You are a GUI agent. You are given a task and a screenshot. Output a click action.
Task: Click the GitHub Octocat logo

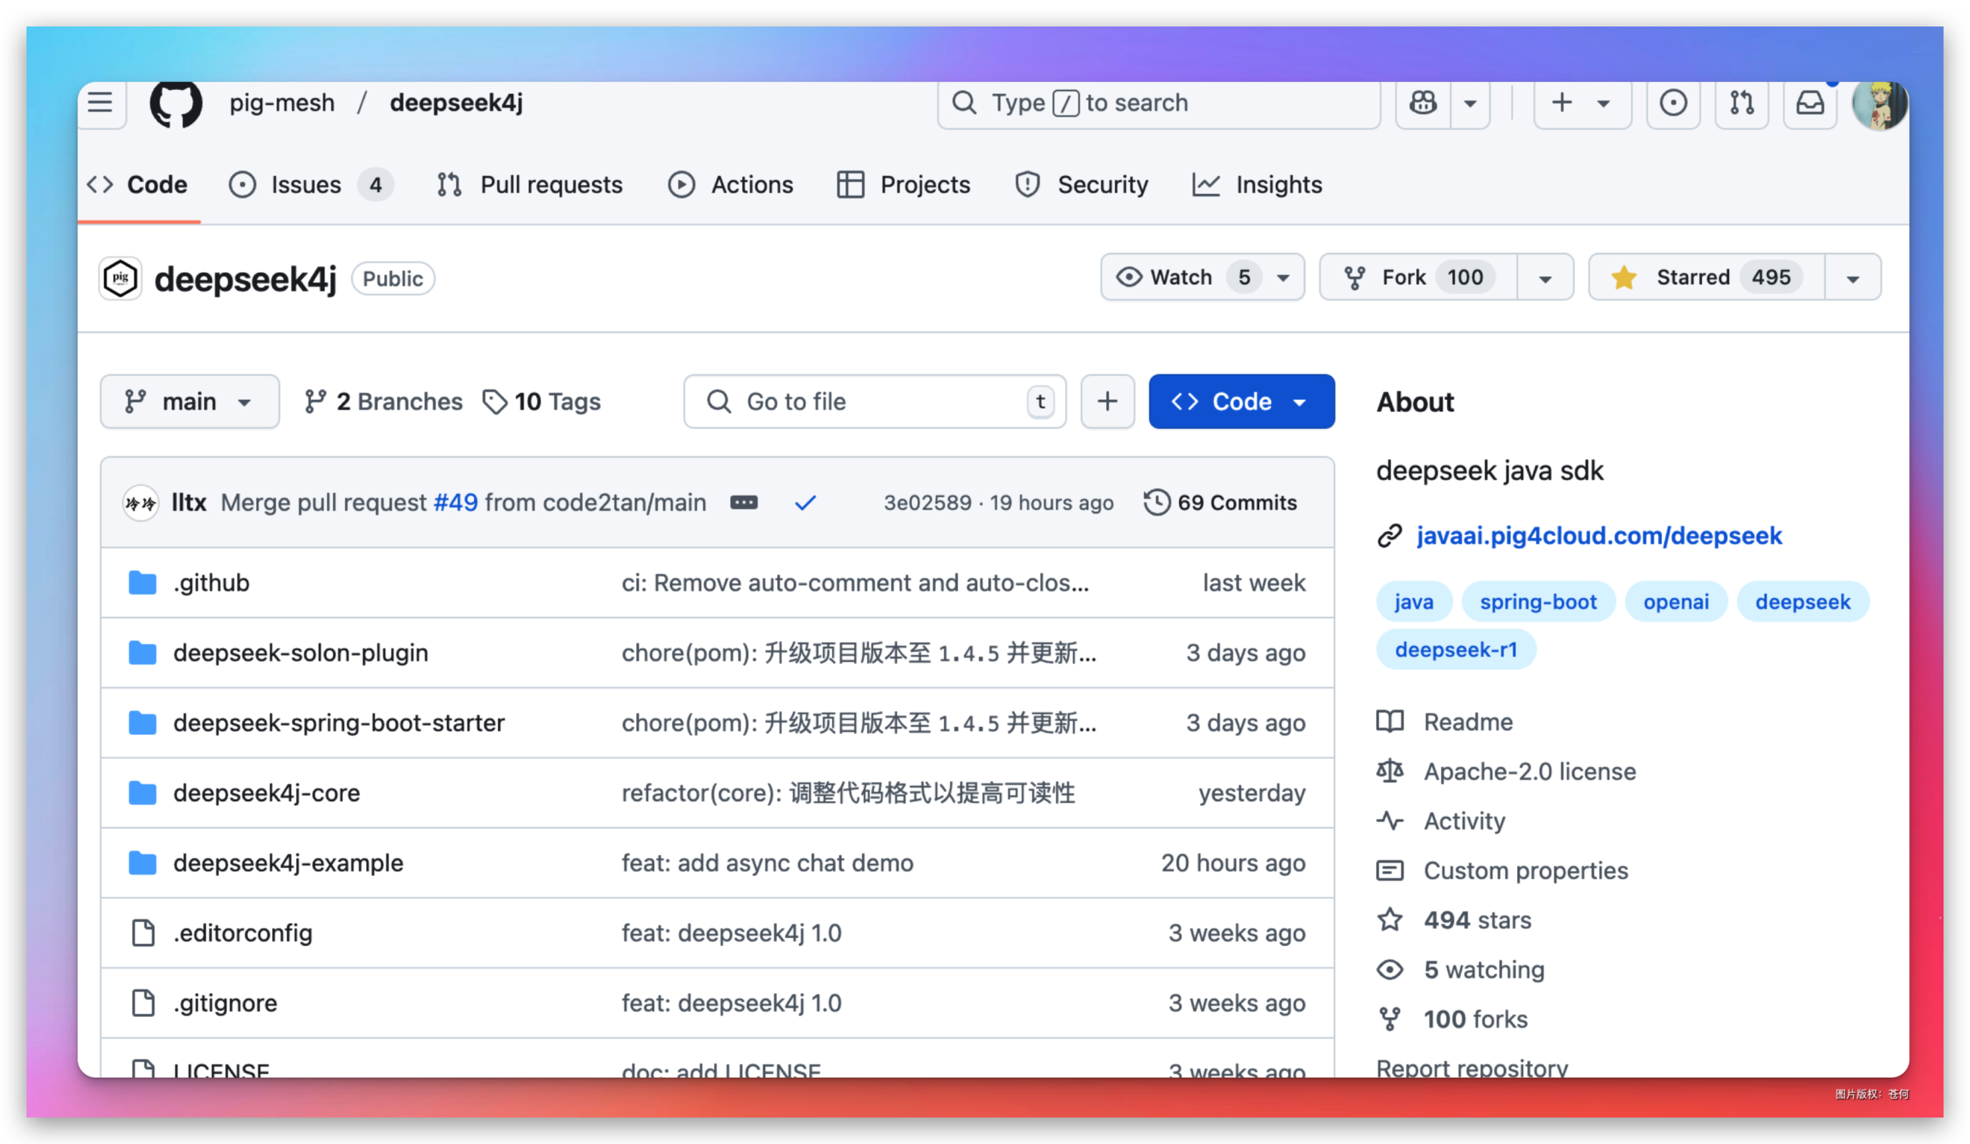pos(176,103)
